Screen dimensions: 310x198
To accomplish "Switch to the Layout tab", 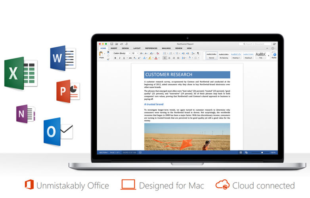I will click(x=137, y=48).
